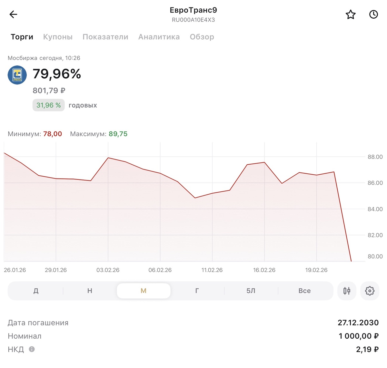The height and width of the screenshot is (368, 387).
Task: Tap the годовых label
Action: [83, 105]
